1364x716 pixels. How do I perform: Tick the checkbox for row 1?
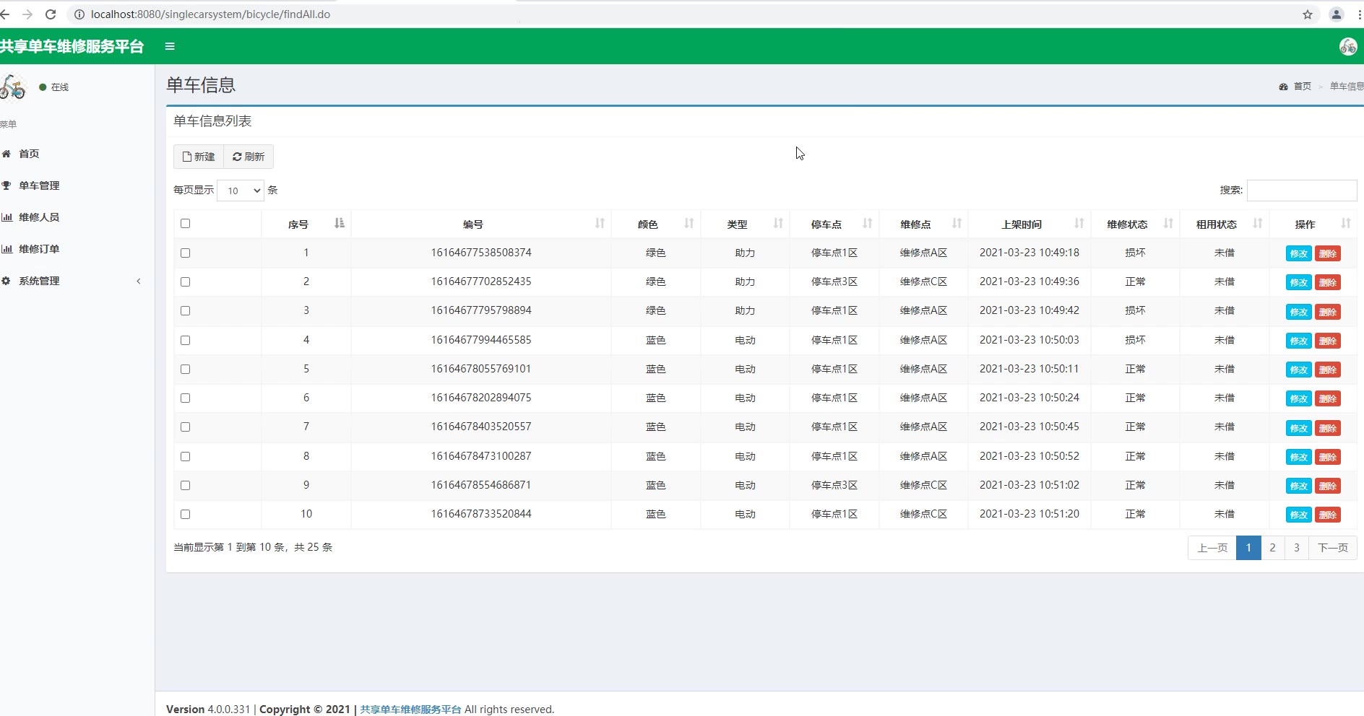[x=186, y=253]
